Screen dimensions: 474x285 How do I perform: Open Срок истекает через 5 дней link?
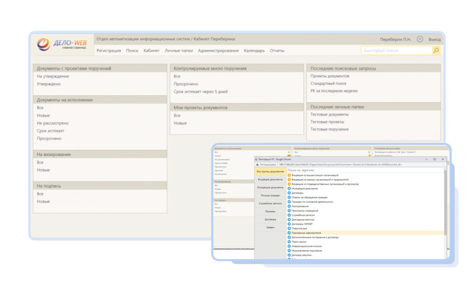point(200,92)
